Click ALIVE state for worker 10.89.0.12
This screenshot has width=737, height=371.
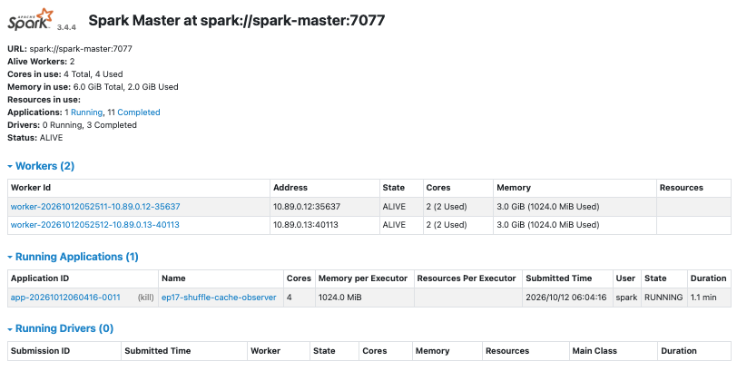click(394, 207)
